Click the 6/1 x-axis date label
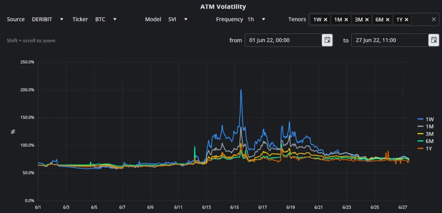 click(x=38, y=208)
